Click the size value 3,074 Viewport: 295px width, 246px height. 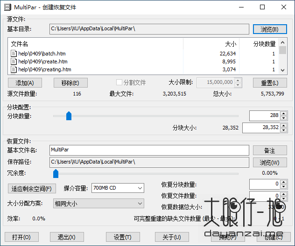pos(229,69)
